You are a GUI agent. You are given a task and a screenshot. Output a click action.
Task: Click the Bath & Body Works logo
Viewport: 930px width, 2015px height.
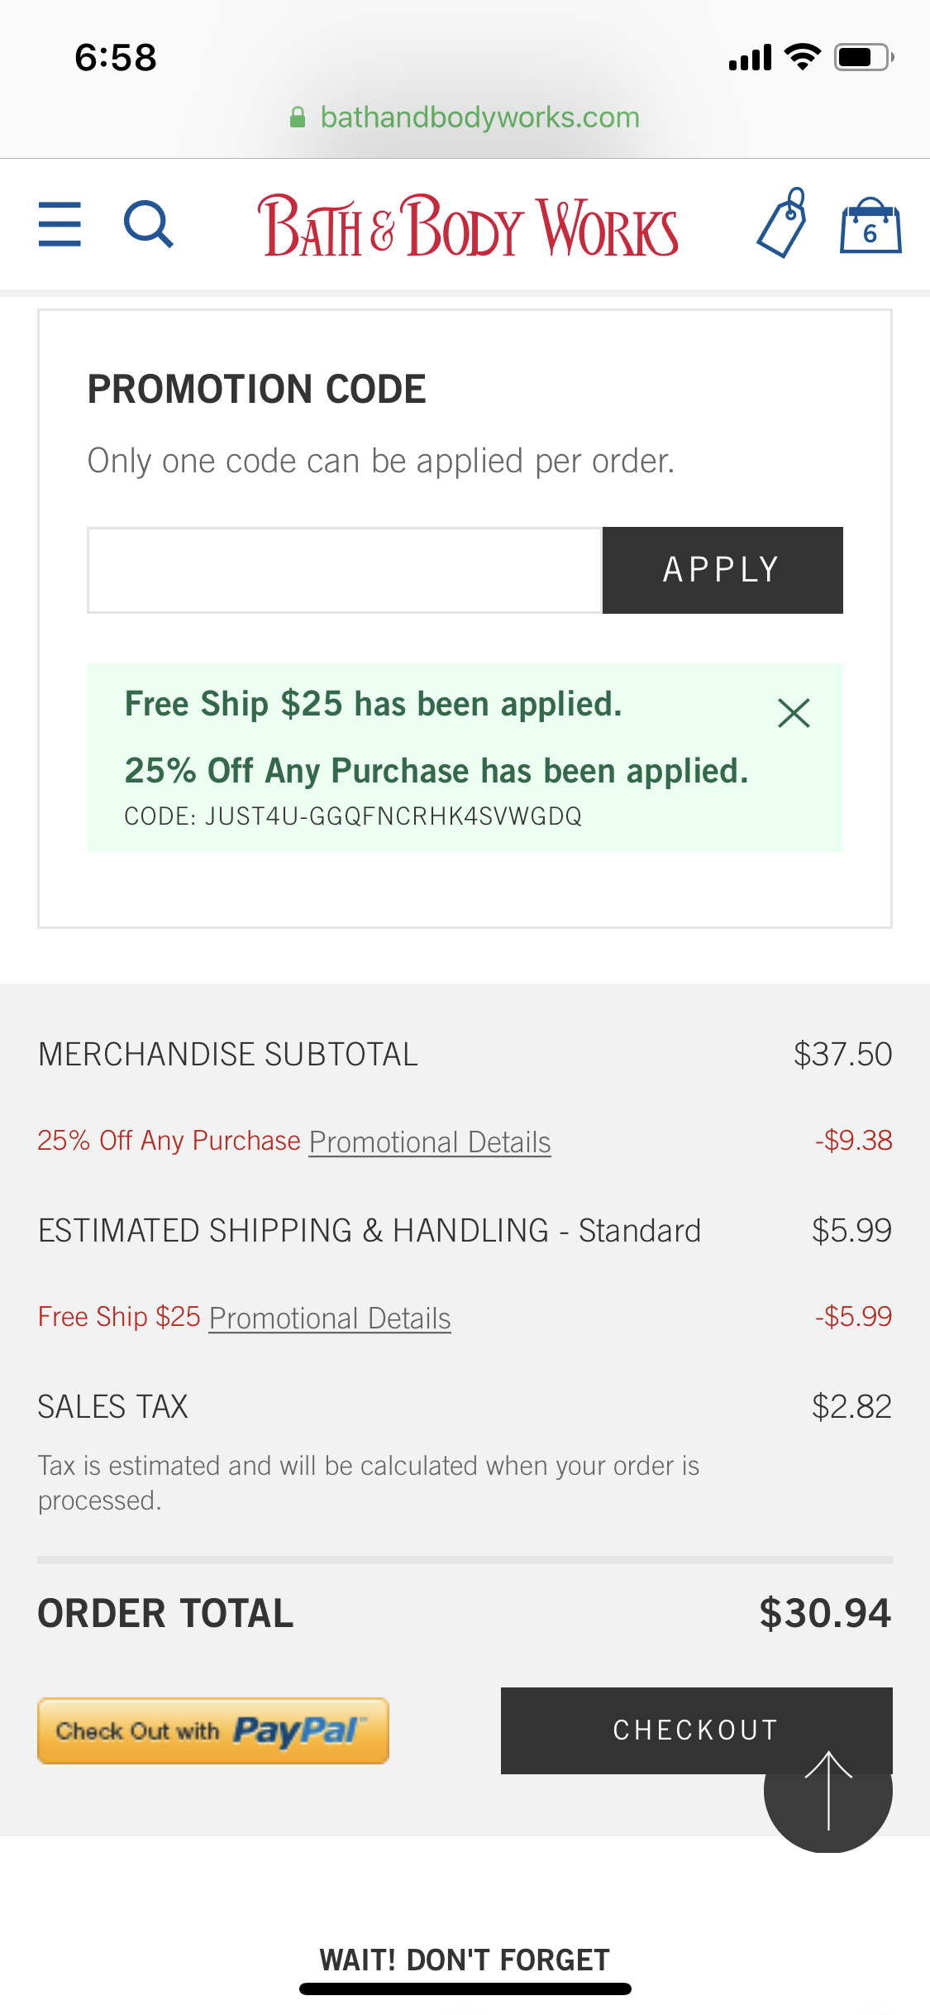[468, 225]
